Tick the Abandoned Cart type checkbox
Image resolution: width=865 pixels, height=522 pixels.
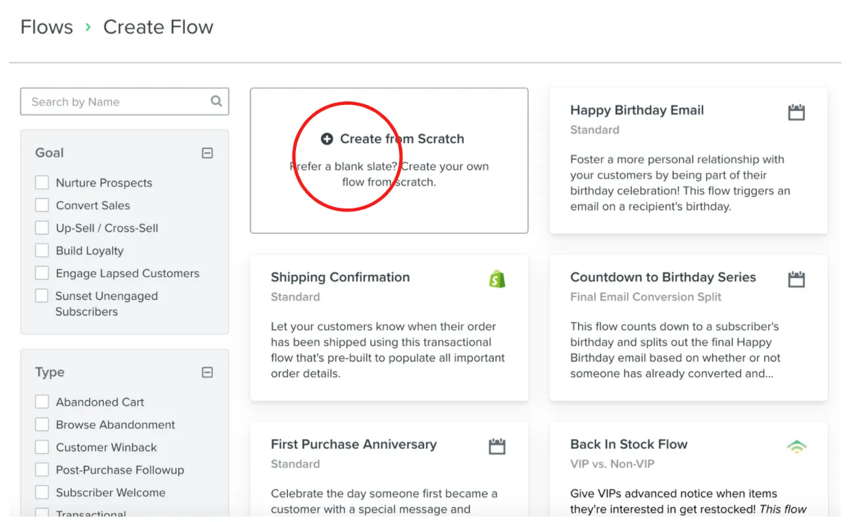point(42,402)
